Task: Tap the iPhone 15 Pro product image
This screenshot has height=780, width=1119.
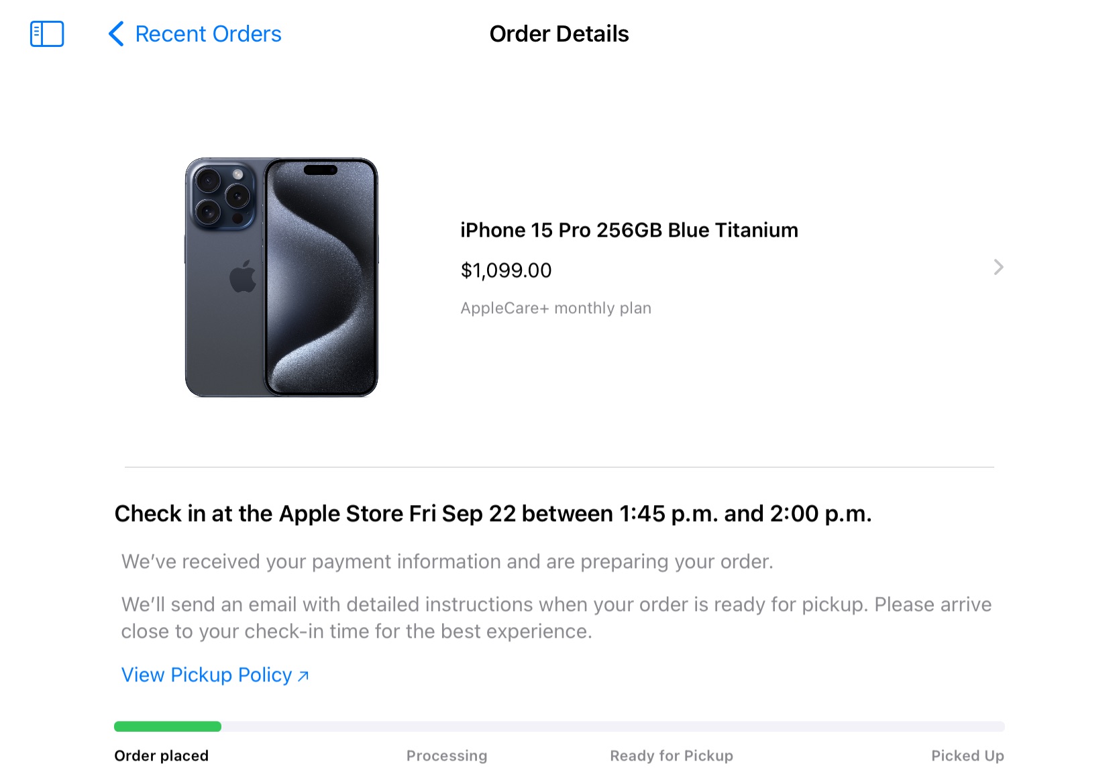Action: click(x=281, y=277)
